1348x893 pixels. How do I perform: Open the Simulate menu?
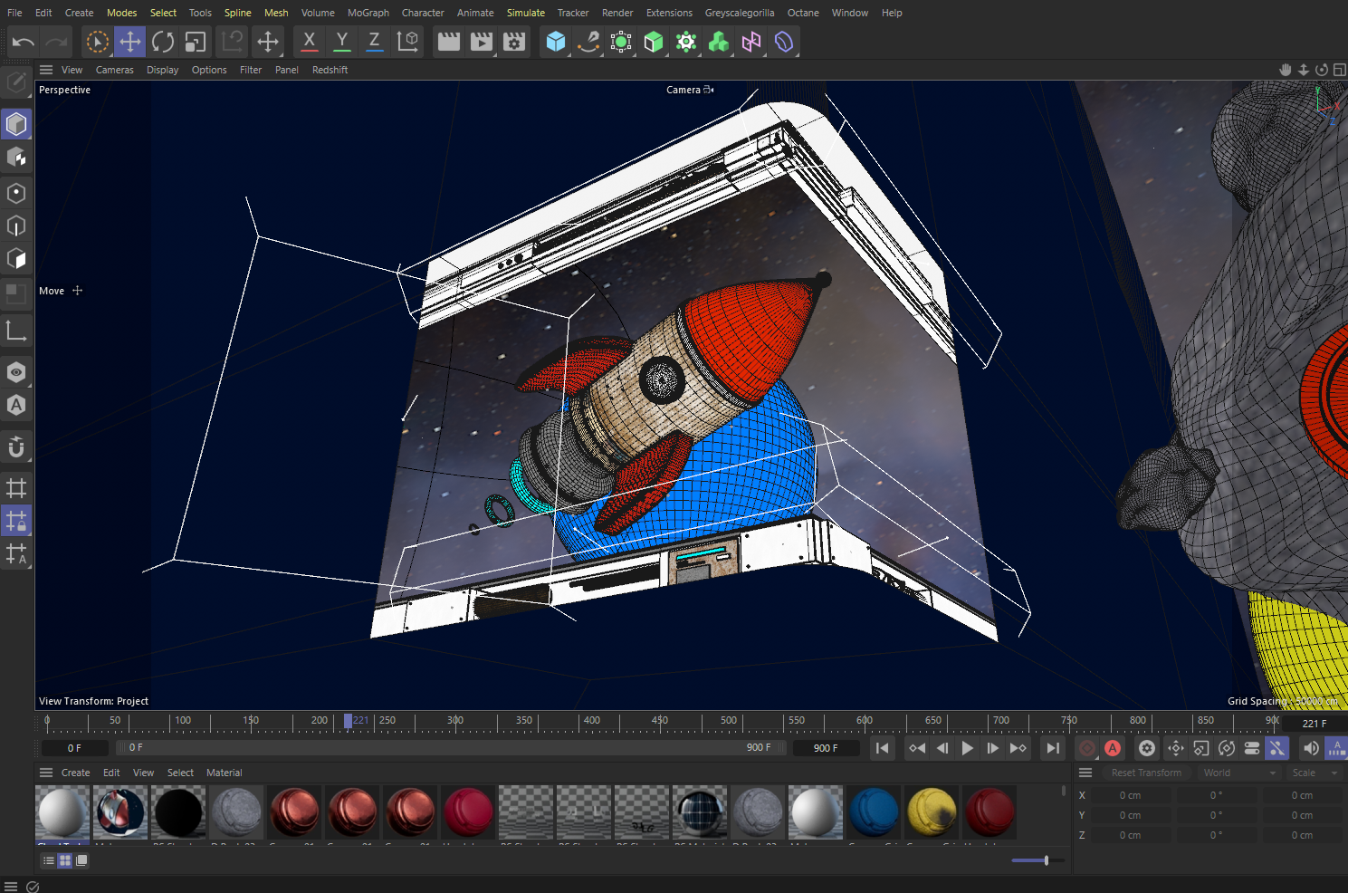tap(526, 13)
